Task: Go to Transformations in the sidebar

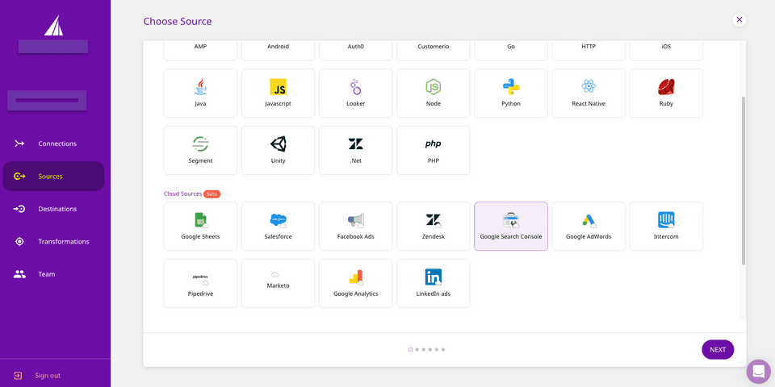Action: point(63,241)
